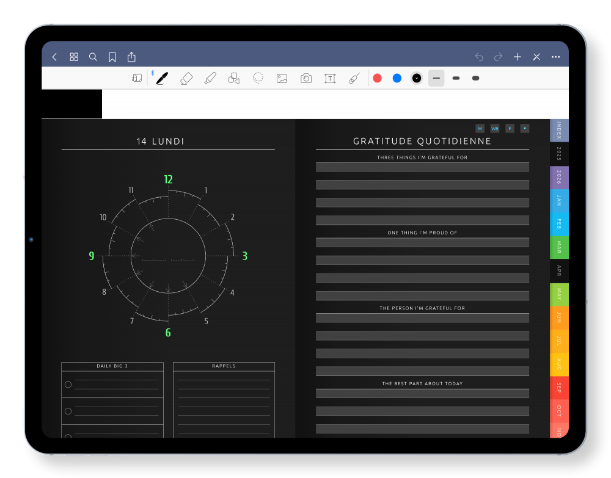
Task: Select the Highlighter tool
Action: (210, 78)
